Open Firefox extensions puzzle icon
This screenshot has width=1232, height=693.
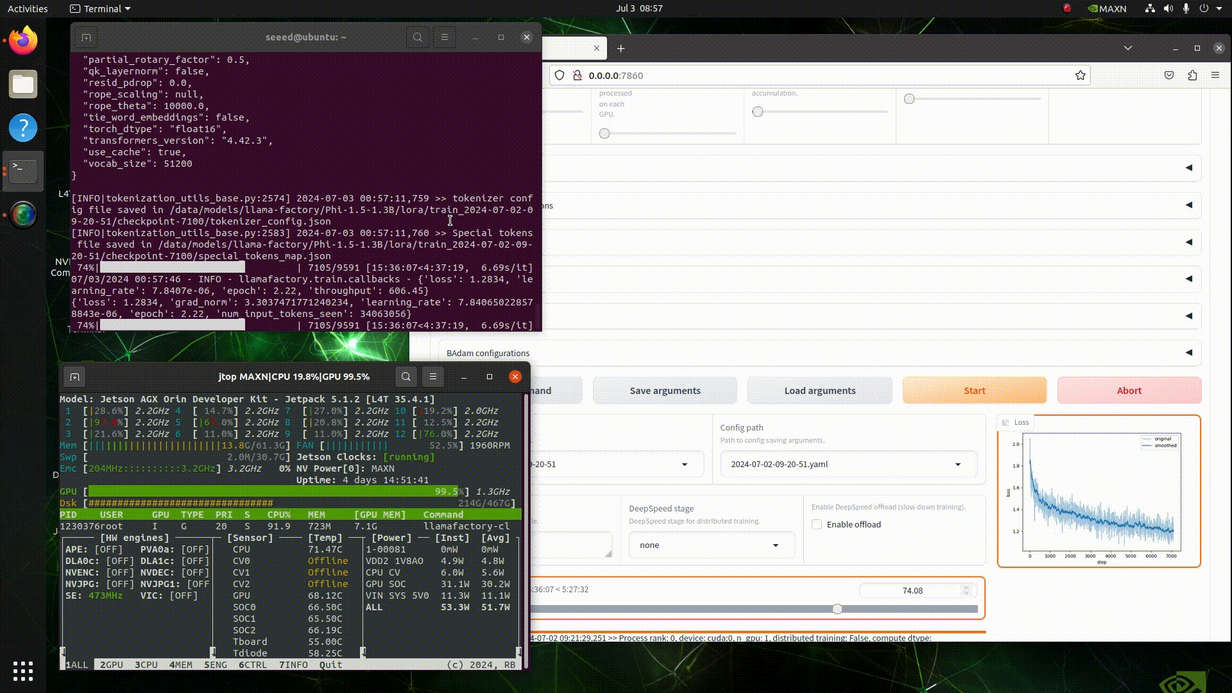(1192, 75)
